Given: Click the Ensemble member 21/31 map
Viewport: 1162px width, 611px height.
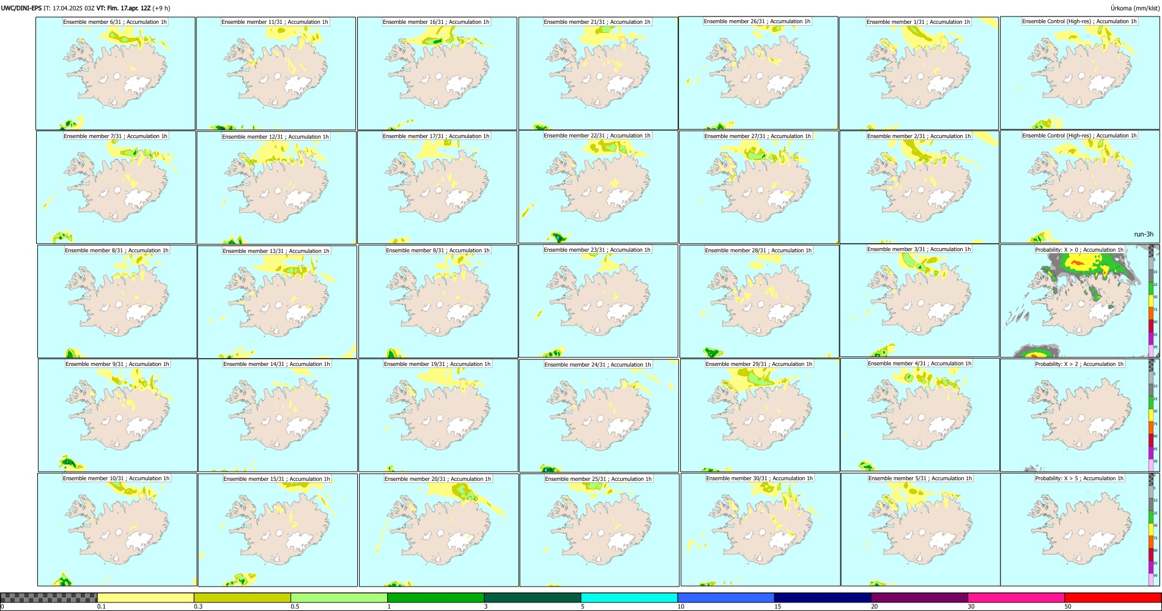Looking at the screenshot, I should tap(598, 73).
